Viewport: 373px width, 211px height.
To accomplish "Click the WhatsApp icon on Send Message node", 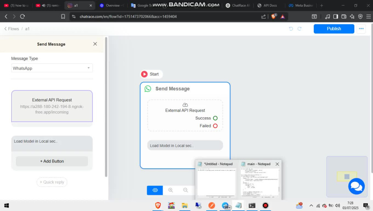I will pyautogui.click(x=148, y=89).
